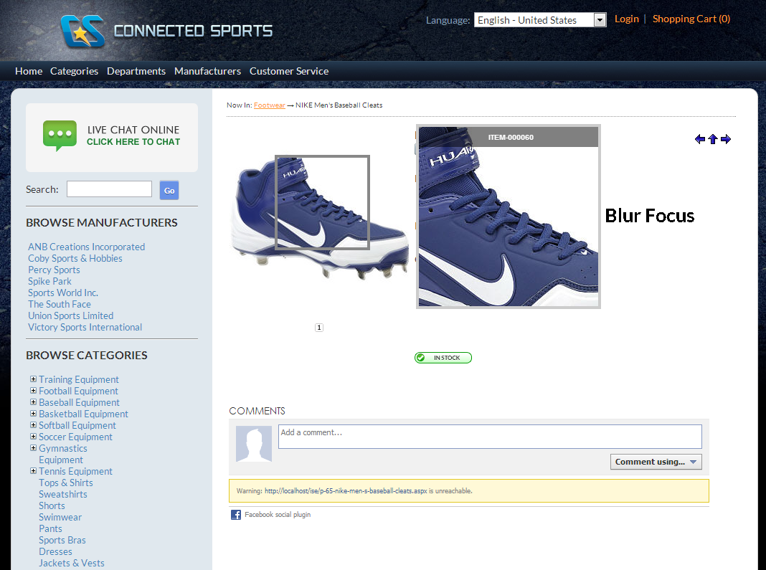
Task: Open the Customer Service menu
Action: (289, 71)
